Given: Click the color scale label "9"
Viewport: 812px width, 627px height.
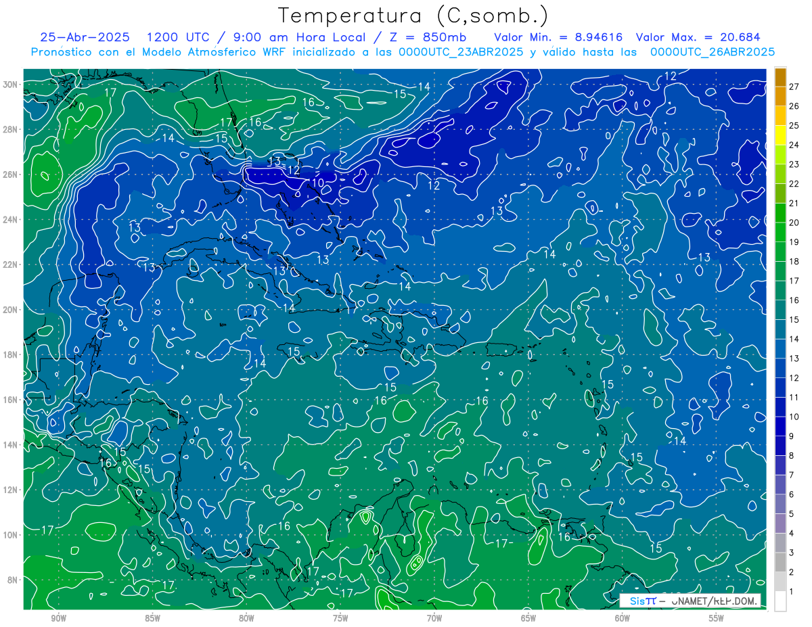Looking at the screenshot, I should pyautogui.click(x=792, y=436).
